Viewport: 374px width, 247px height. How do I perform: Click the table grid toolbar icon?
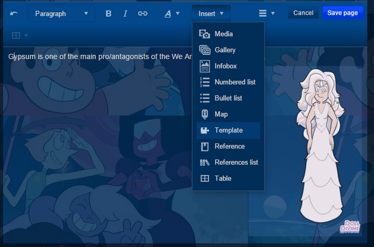pyautogui.click(x=16, y=35)
